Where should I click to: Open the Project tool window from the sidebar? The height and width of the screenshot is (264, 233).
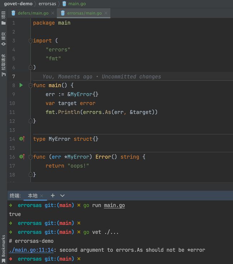pos(3,18)
